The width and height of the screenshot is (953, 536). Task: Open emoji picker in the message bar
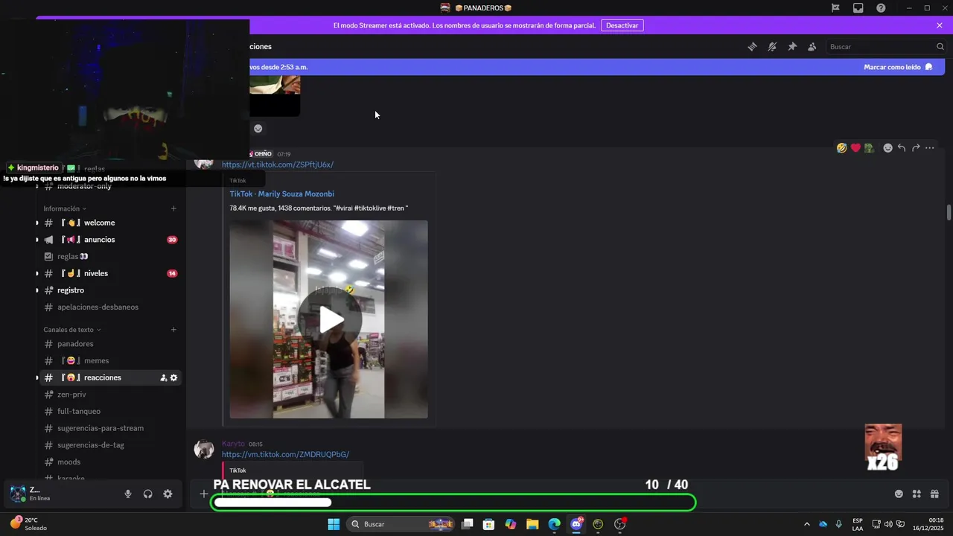pyautogui.click(x=899, y=494)
